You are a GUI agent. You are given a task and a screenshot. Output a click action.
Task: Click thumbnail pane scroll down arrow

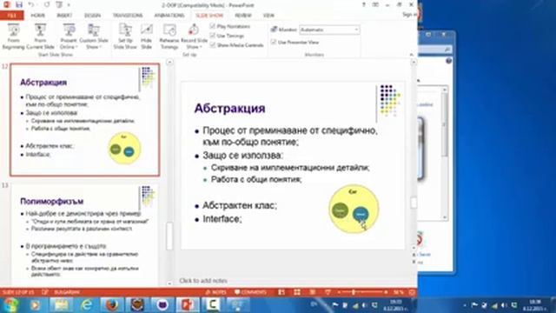pyautogui.click(x=169, y=283)
